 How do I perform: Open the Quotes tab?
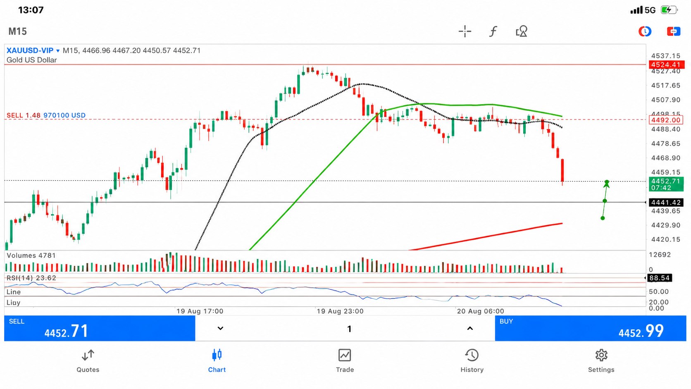tap(88, 361)
